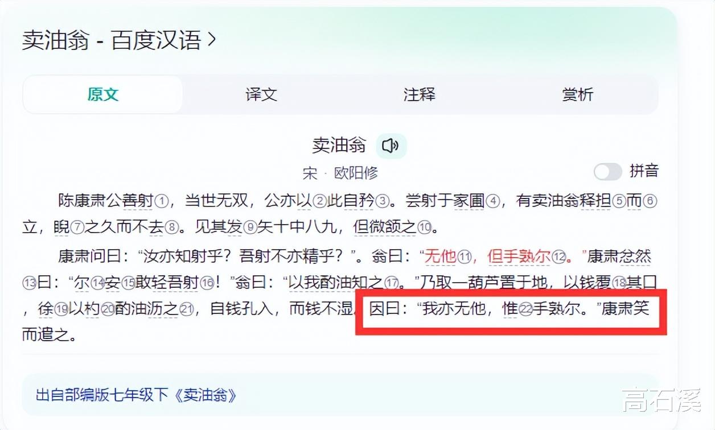Open the 卖油翁 - 百度汉语 title chevron
Screen dimensions: 715x430
212,40
